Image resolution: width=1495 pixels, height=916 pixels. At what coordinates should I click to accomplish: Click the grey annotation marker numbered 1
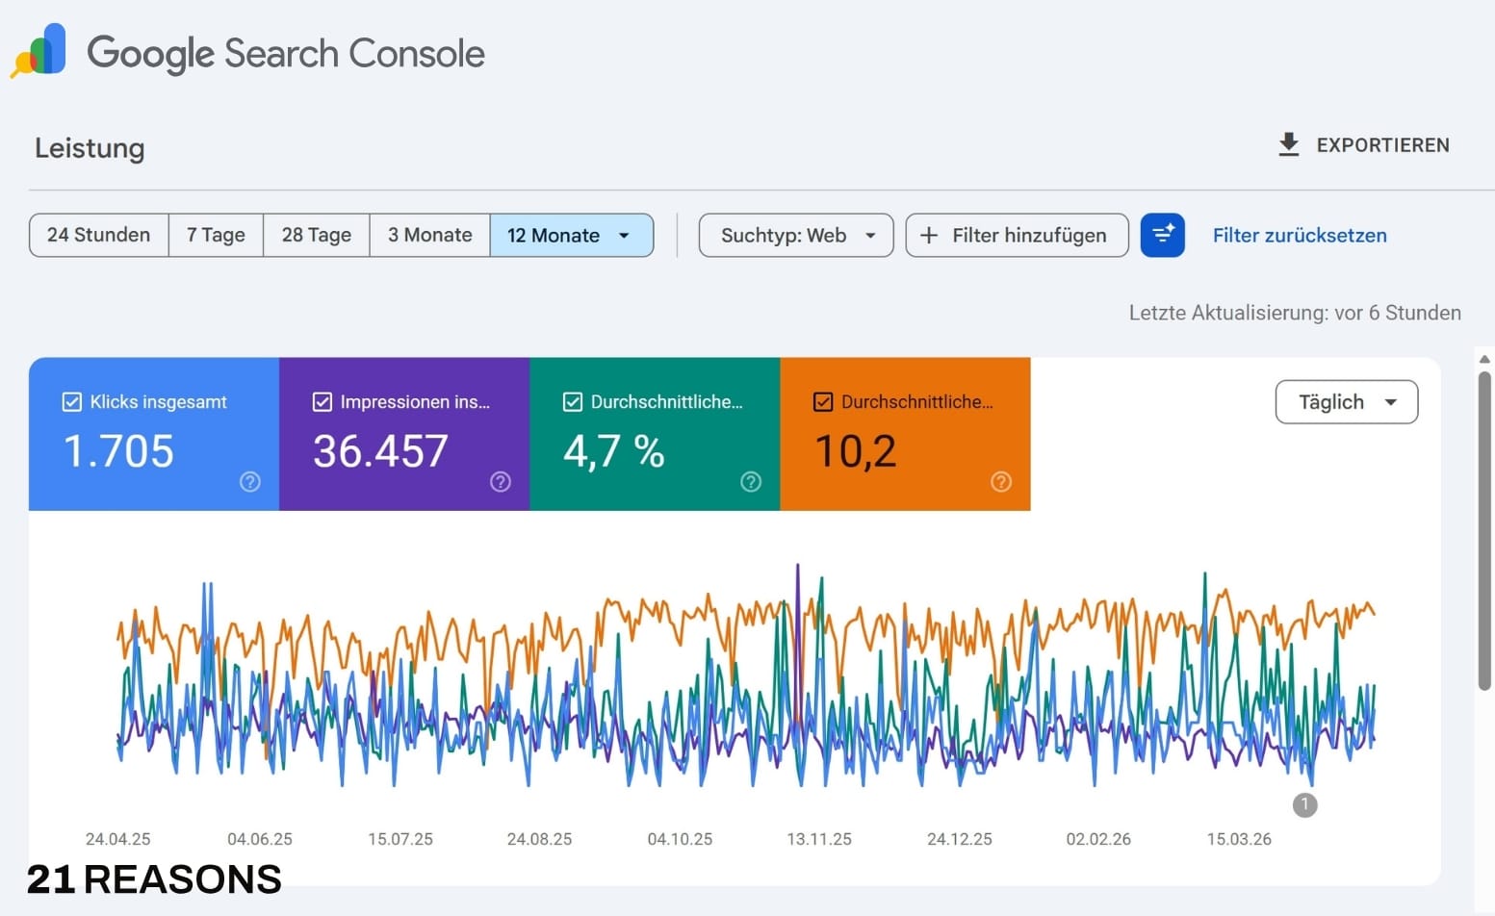(x=1304, y=804)
